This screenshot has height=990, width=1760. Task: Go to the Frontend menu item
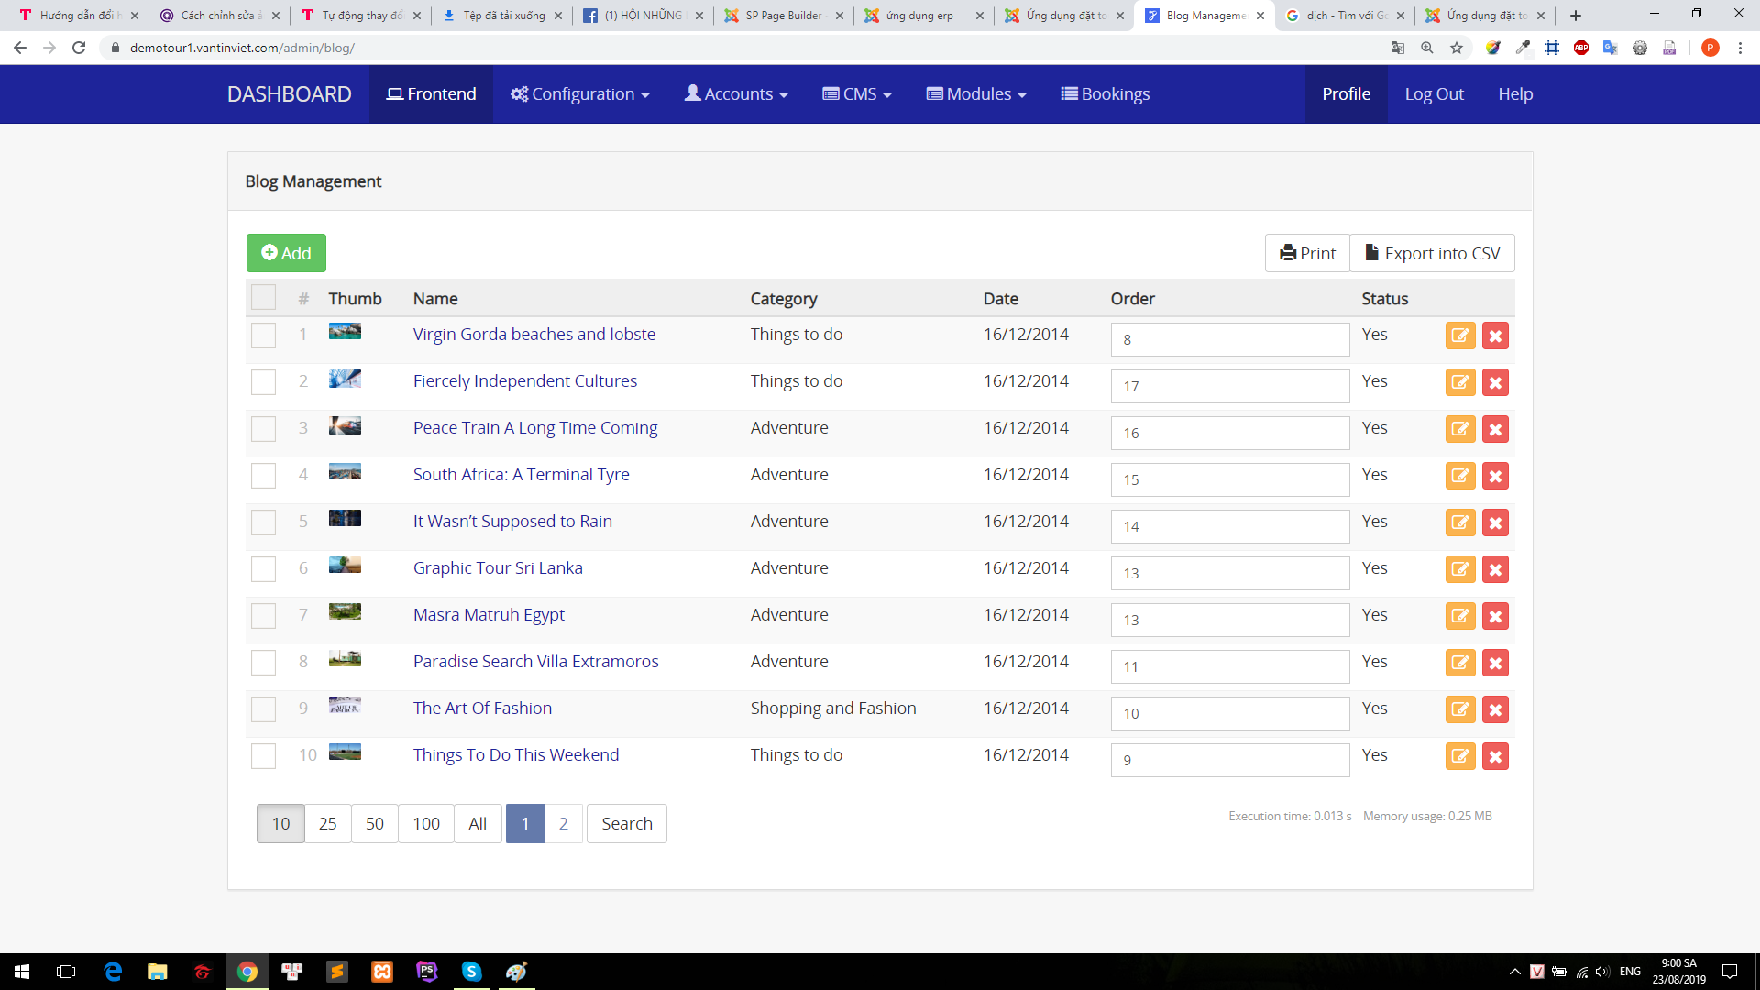click(x=431, y=94)
